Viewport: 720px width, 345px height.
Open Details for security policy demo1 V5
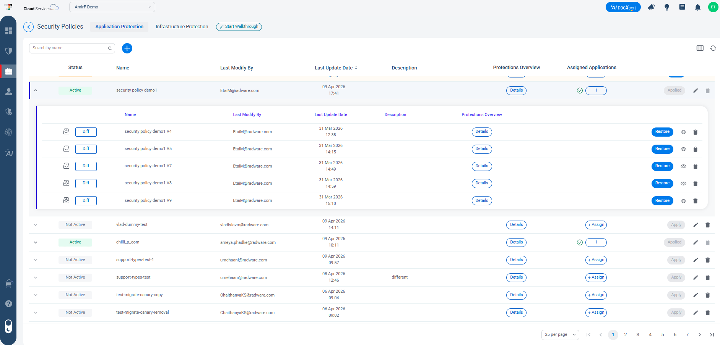(x=482, y=149)
